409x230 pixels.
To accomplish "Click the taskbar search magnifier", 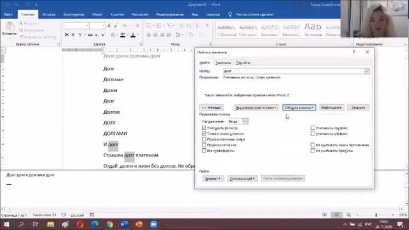I will (x=21, y=224).
